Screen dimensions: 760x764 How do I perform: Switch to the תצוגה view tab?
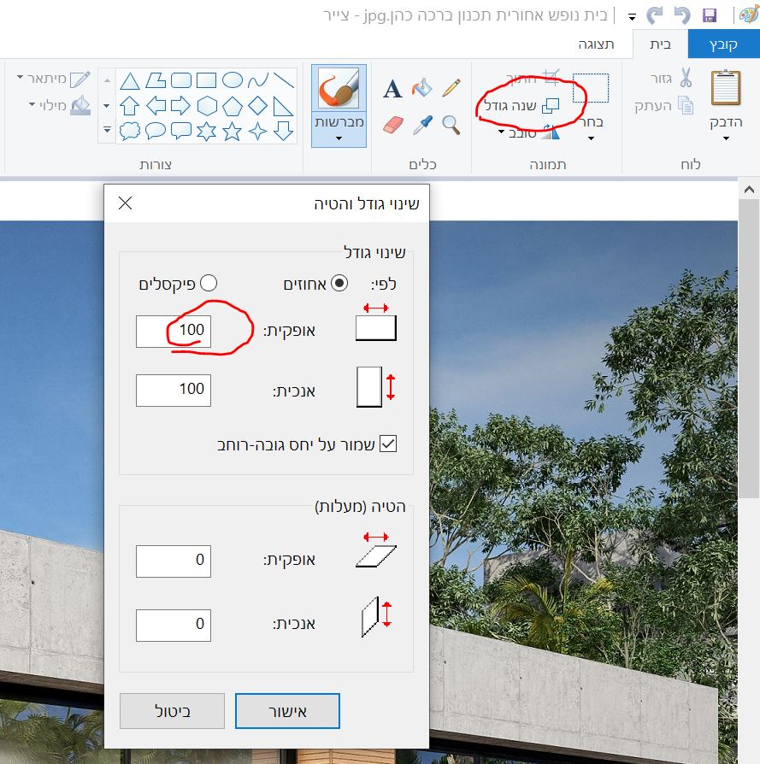coord(596,44)
